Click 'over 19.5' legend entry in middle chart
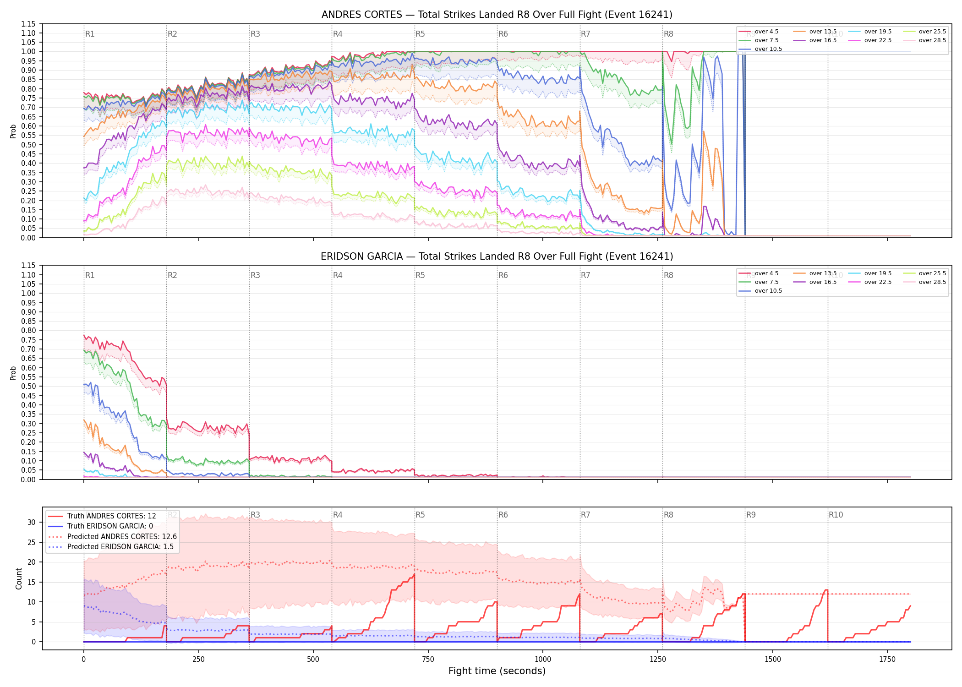This screenshot has width=962, height=687. [x=869, y=273]
